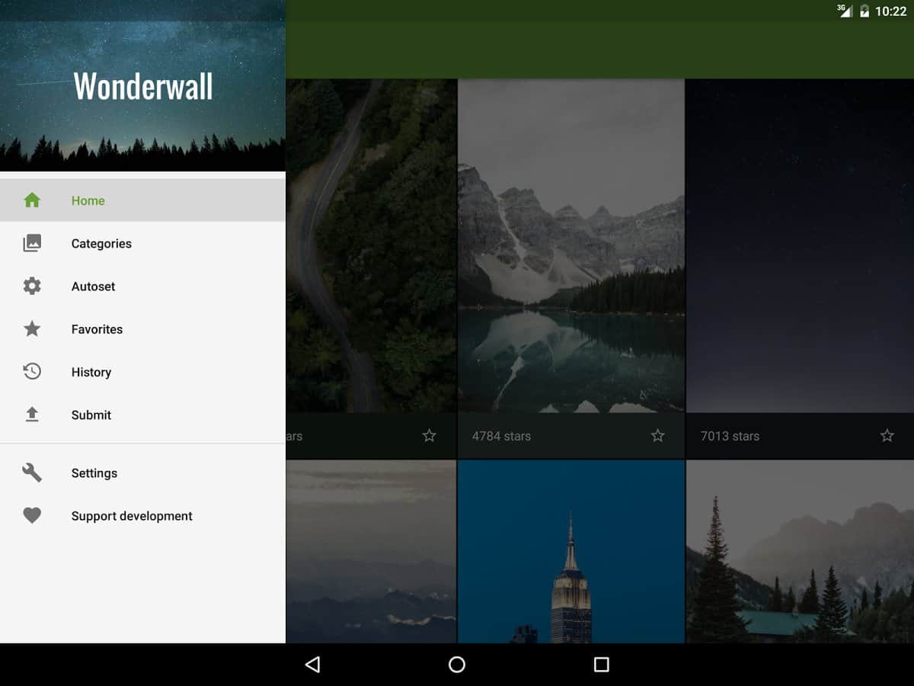Select the History menu label
The width and height of the screenshot is (914, 686).
click(x=91, y=372)
